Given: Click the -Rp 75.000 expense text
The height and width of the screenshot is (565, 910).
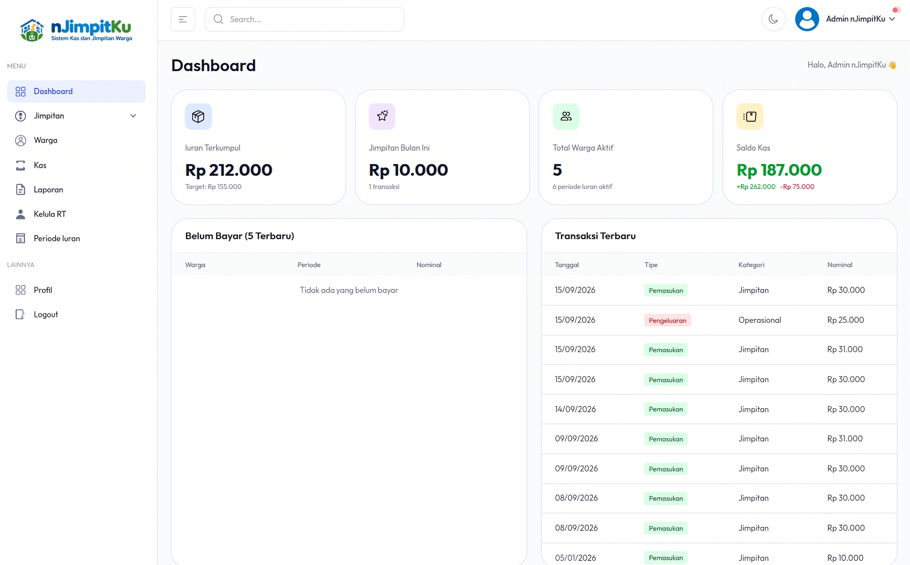Looking at the screenshot, I should (x=797, y=186).
